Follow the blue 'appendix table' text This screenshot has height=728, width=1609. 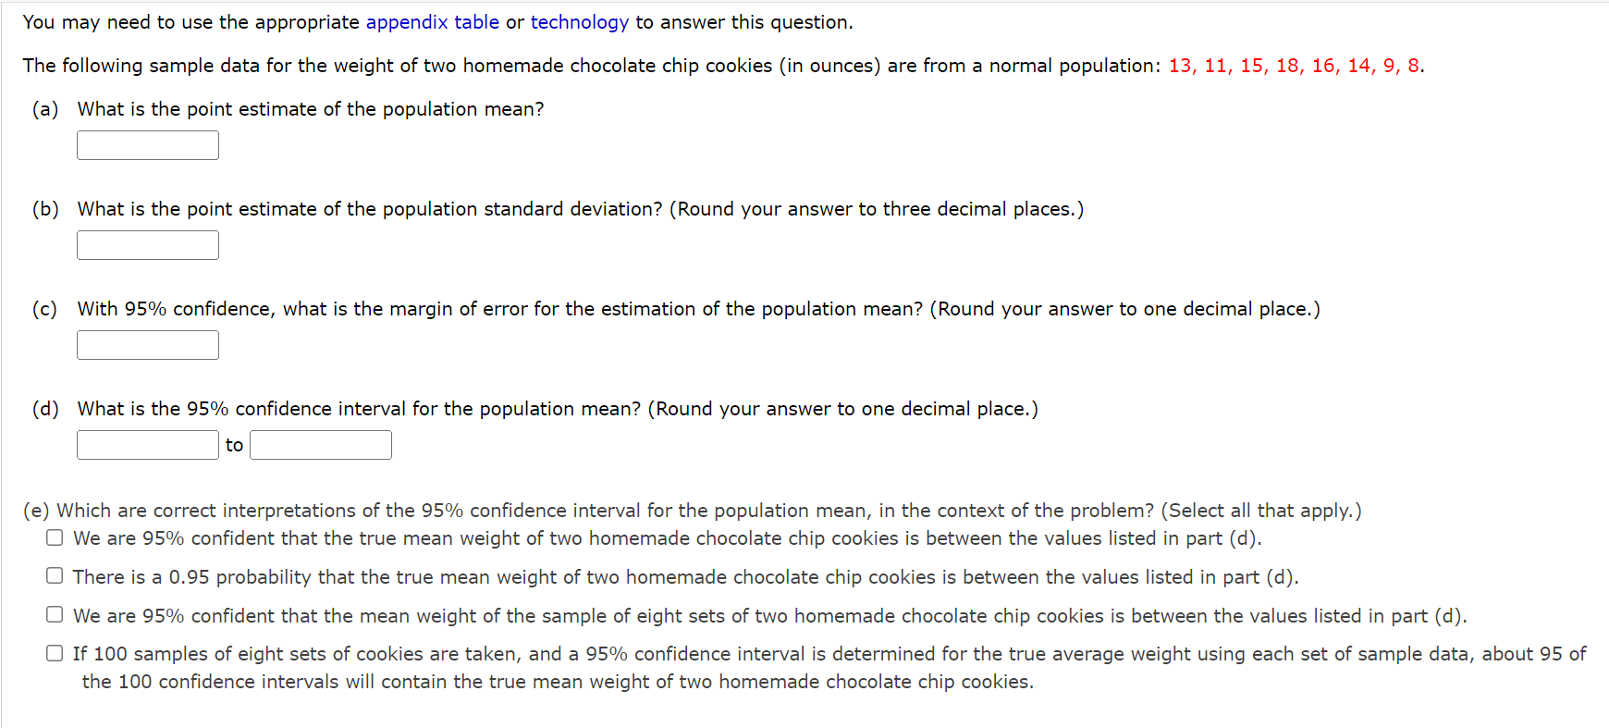432,21
